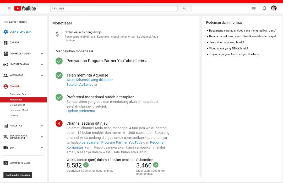Click the 3.460 subscriber value
Image resolution: width=283 pixels, height=183 pixels.
[144, 165]
